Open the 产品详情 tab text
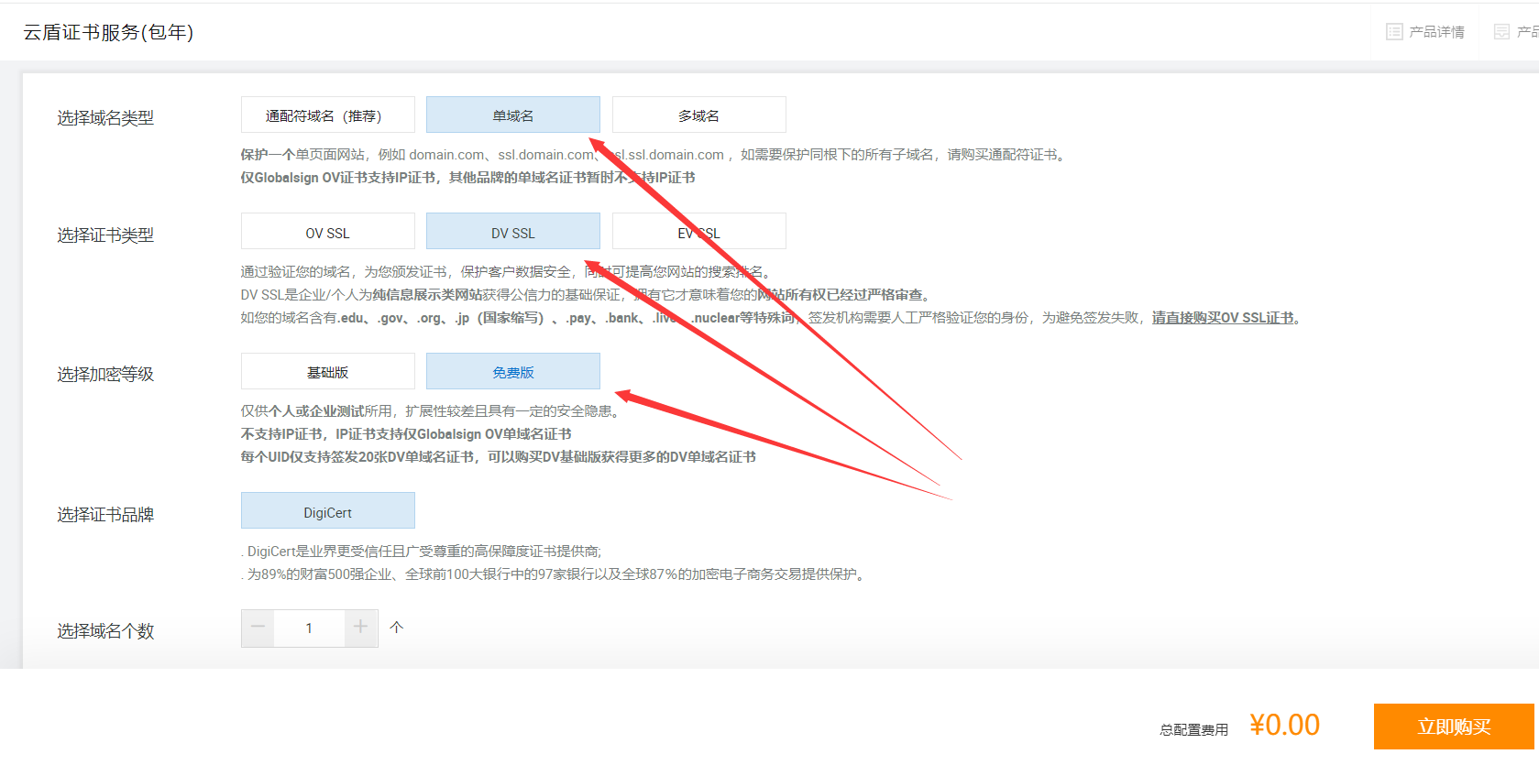 (x=1436, y=32)
